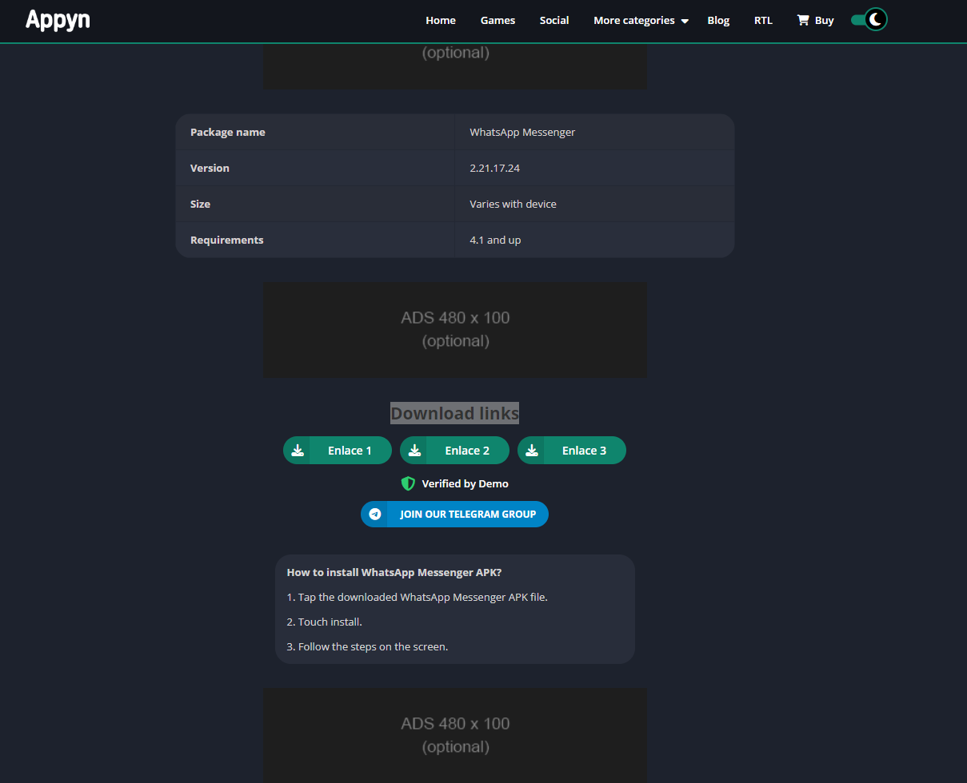Click the Package name label cell

click(315, 132)
